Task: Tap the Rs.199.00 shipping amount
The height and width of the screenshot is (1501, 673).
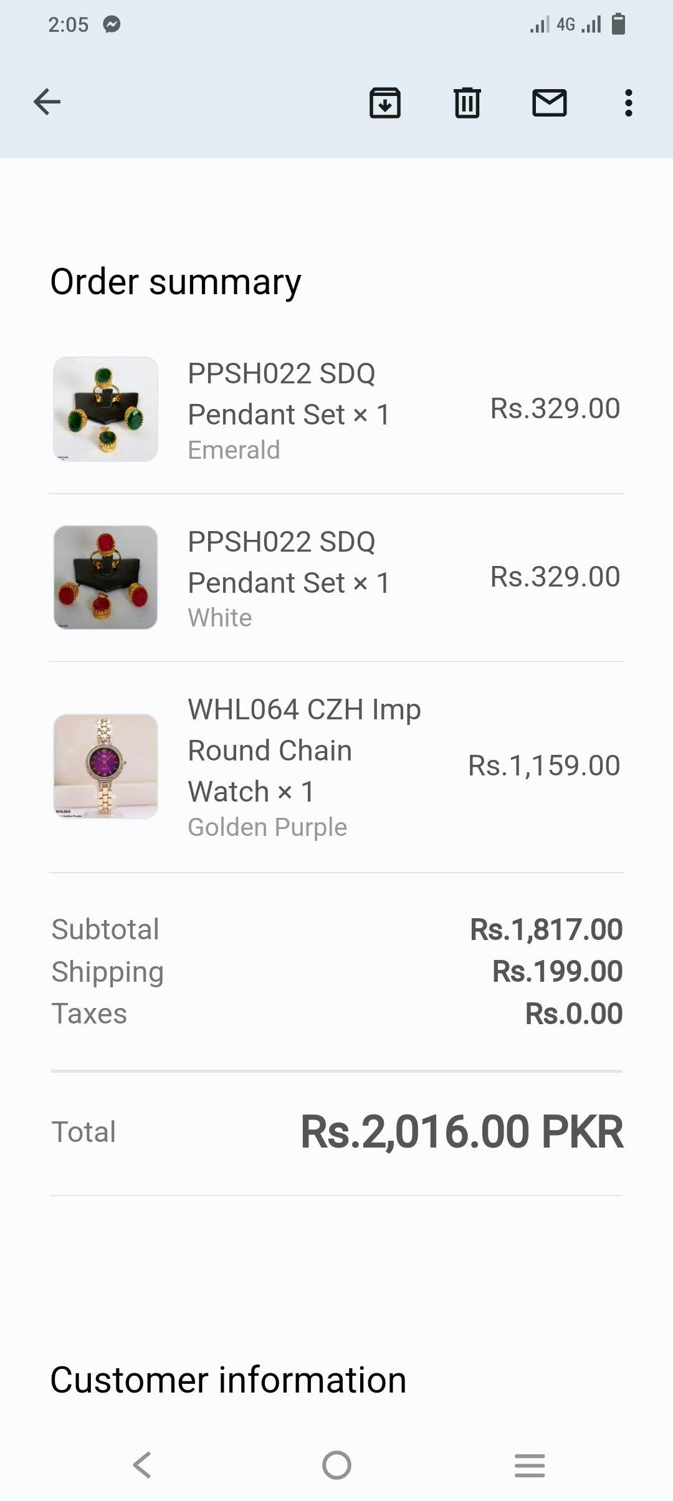Action: point(557,971)
